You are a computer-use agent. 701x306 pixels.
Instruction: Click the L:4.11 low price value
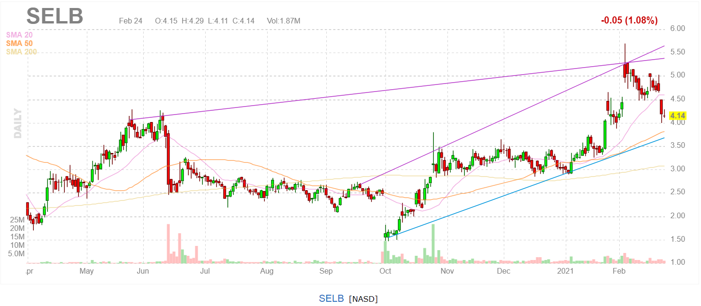(219, 21)
